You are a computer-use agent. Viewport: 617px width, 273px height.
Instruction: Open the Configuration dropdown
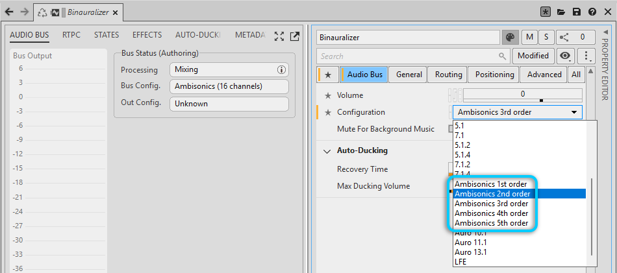[517, 112]
